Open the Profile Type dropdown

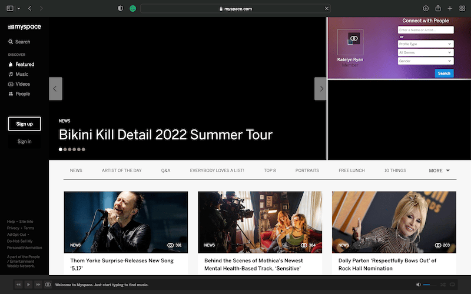coord(426,44)
